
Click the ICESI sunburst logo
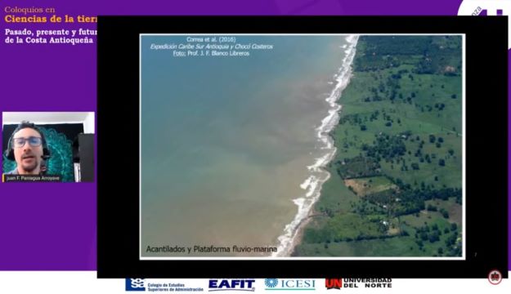pos(289,284)
